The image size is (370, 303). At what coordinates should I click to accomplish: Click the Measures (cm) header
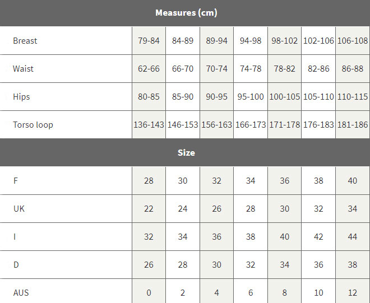(x=186, y=12)
